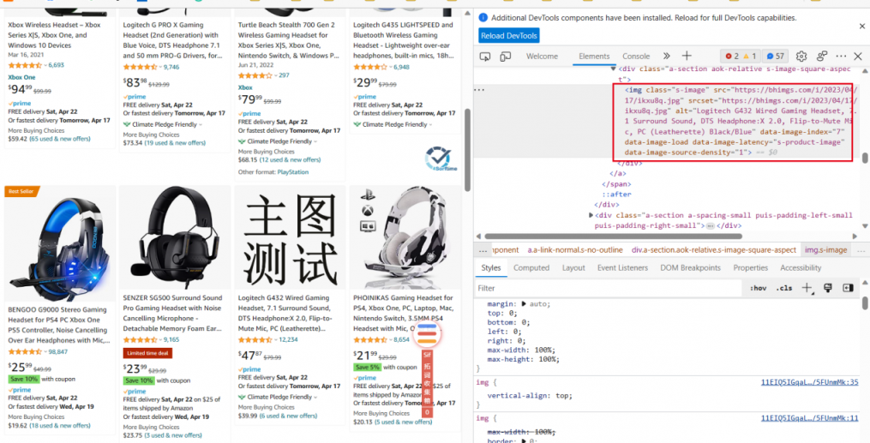This screenshot has width=870, height=443.
Task: Open the DOM Breakpoints tab
Action: (690, 268)
